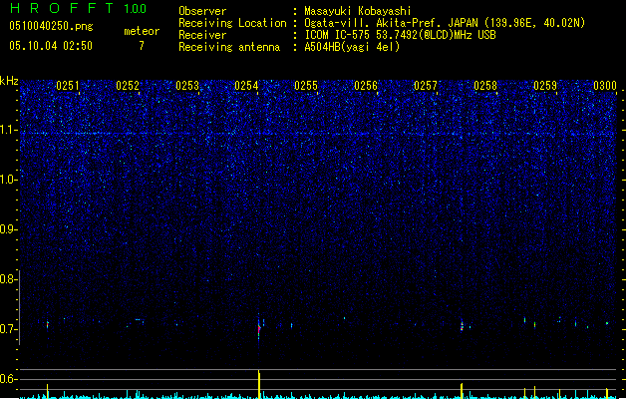The width and height of the screenshot is (627, 399).
Task: Click the 'meteor' label
Action: (142, 31)
